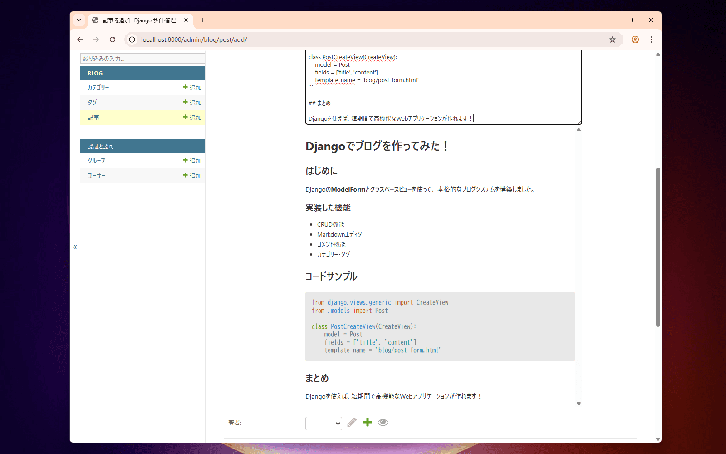
Task: Click 追加 next to ユーザー
Action: 192,176
